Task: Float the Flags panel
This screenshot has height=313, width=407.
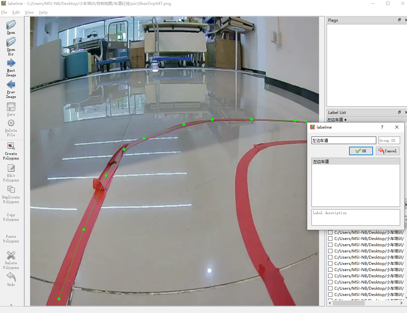Action: [399, 20]
